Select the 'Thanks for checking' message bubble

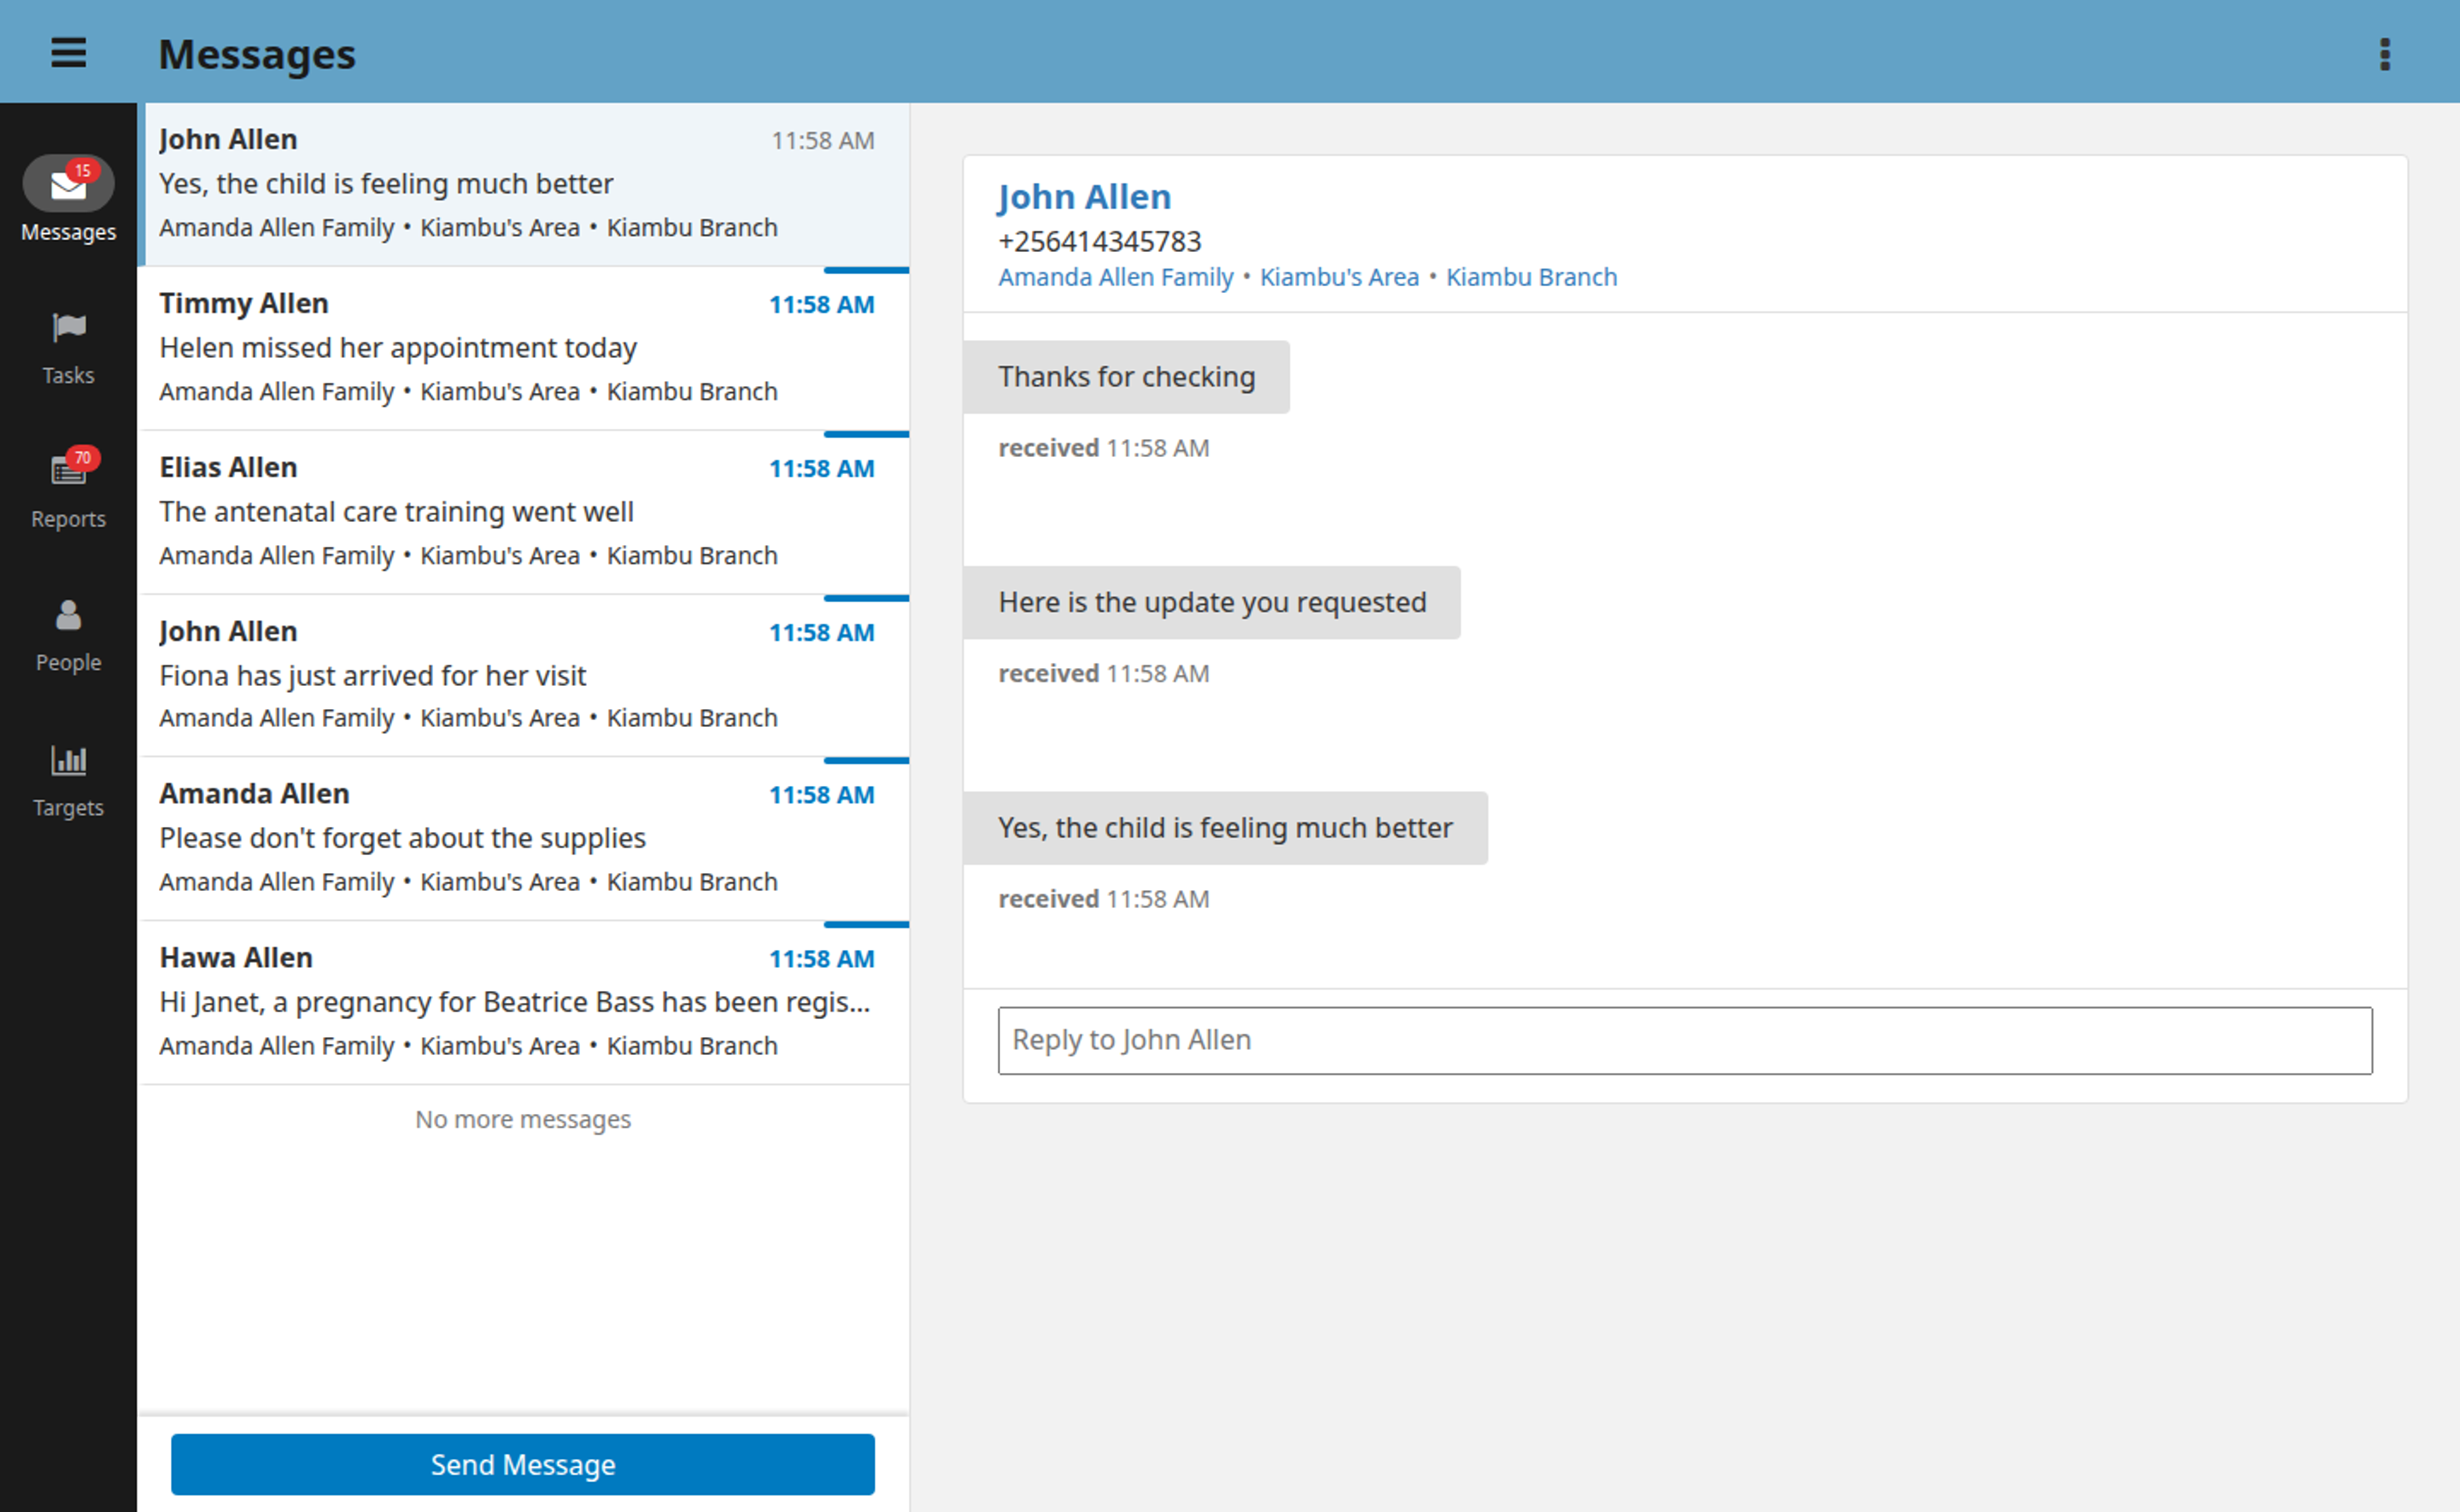1126,377
